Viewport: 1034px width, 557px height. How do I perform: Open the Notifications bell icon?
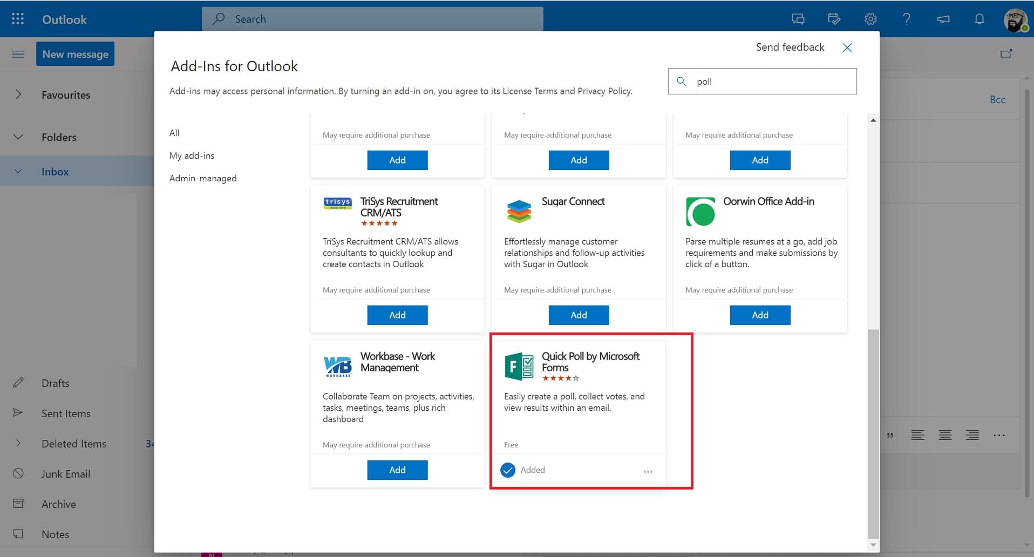[x=978, y=19]
